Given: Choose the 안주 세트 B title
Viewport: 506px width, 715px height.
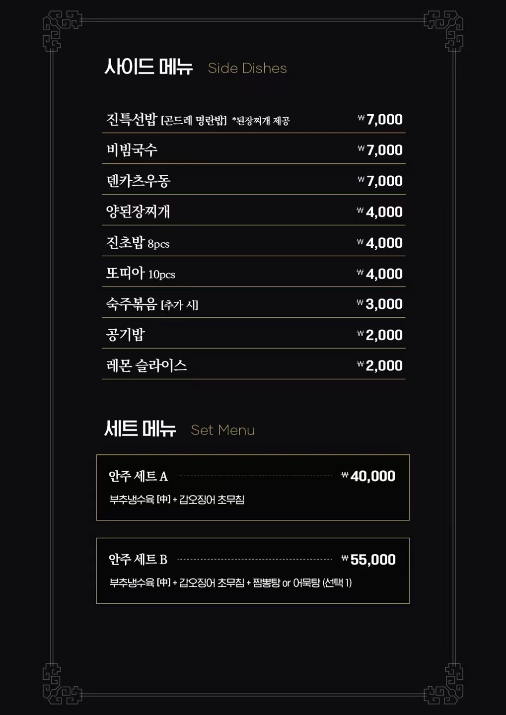Looking at the screenshot, I should [x=138, y=560].
